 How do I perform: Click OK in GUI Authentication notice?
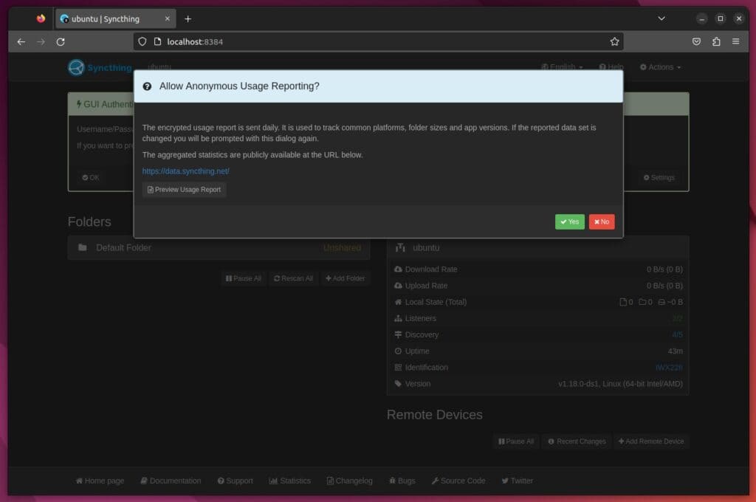click(x=91, y=177)
